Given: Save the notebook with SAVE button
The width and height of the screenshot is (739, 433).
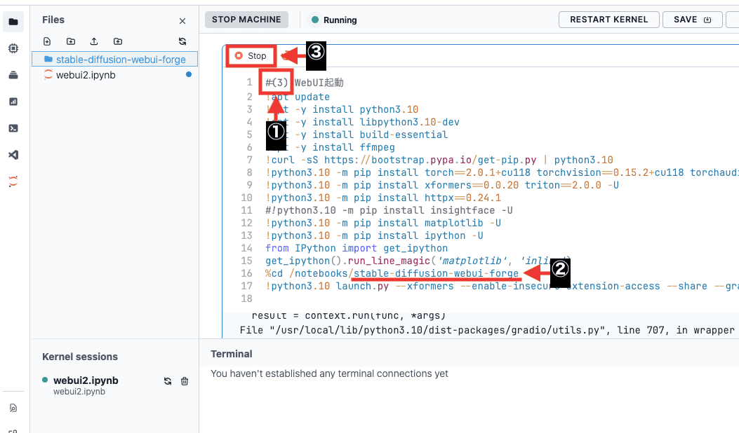Looking at the screenshot, I should click(692, 20).
